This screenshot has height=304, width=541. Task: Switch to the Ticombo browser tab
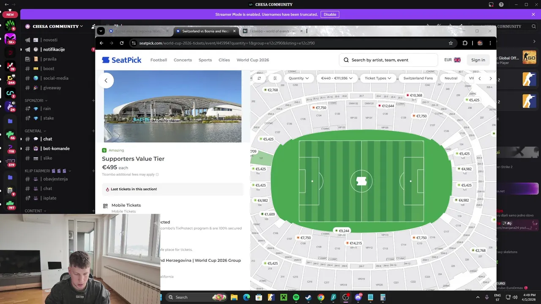point(273,31)
